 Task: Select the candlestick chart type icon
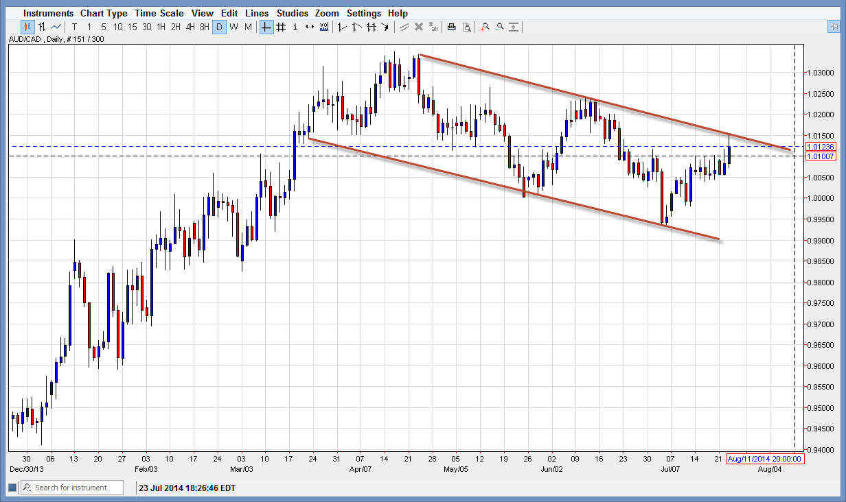pyautogui.click(x=27, y=27)
